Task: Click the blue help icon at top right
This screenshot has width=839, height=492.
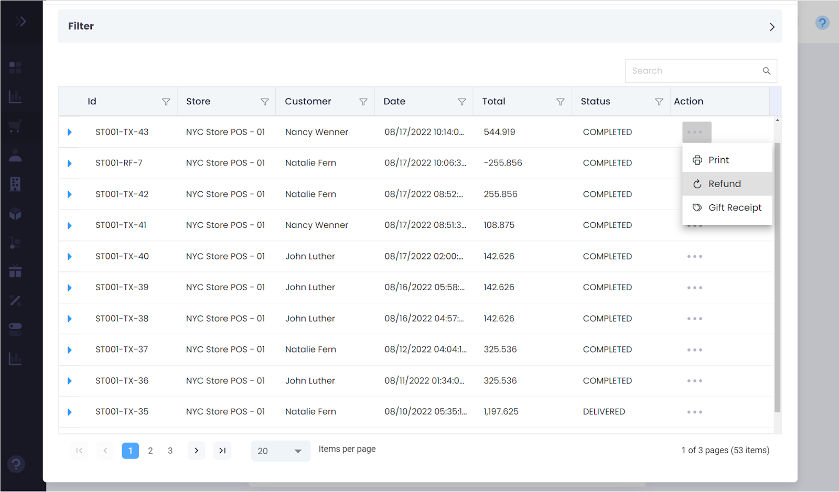Action: (x=822, y=23)
